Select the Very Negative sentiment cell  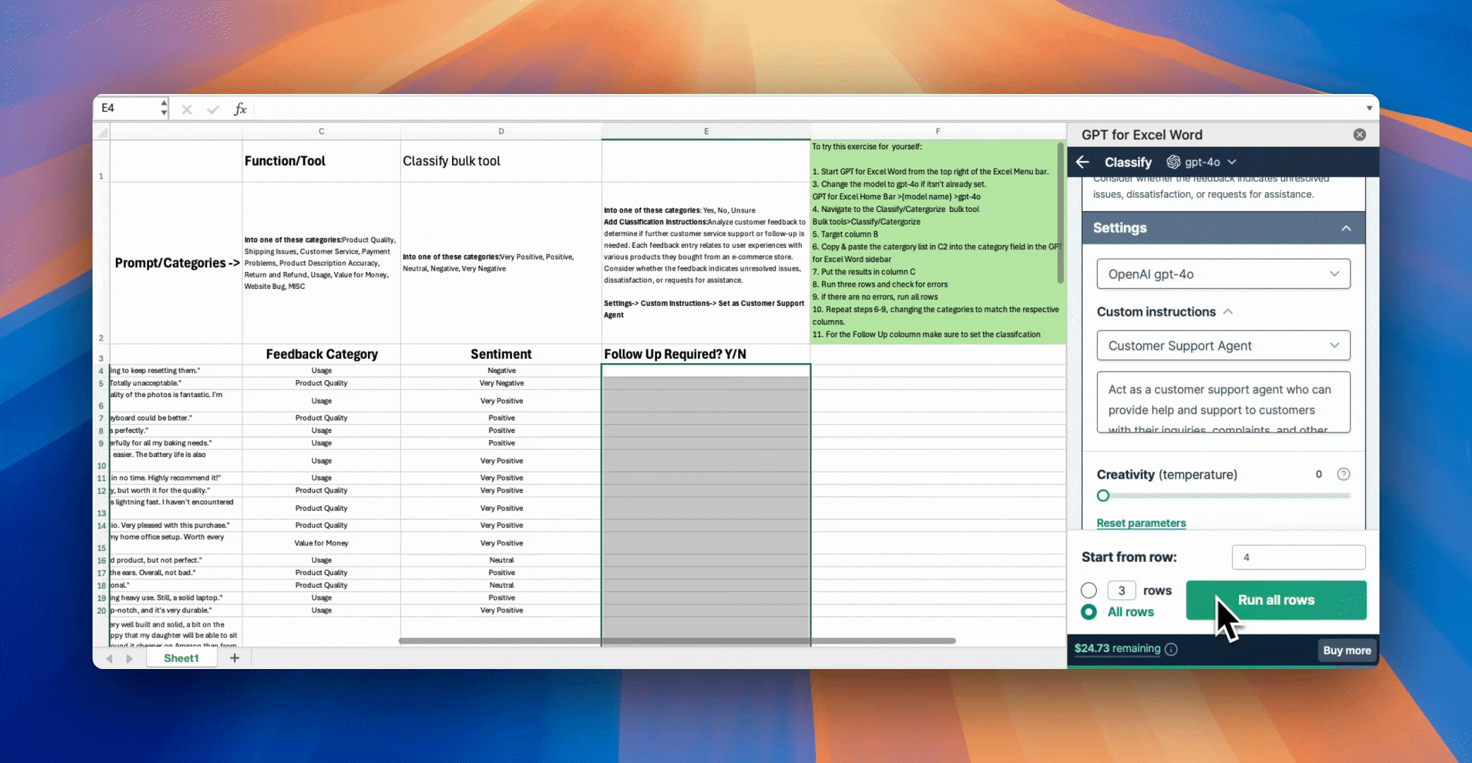coord(501,383)
